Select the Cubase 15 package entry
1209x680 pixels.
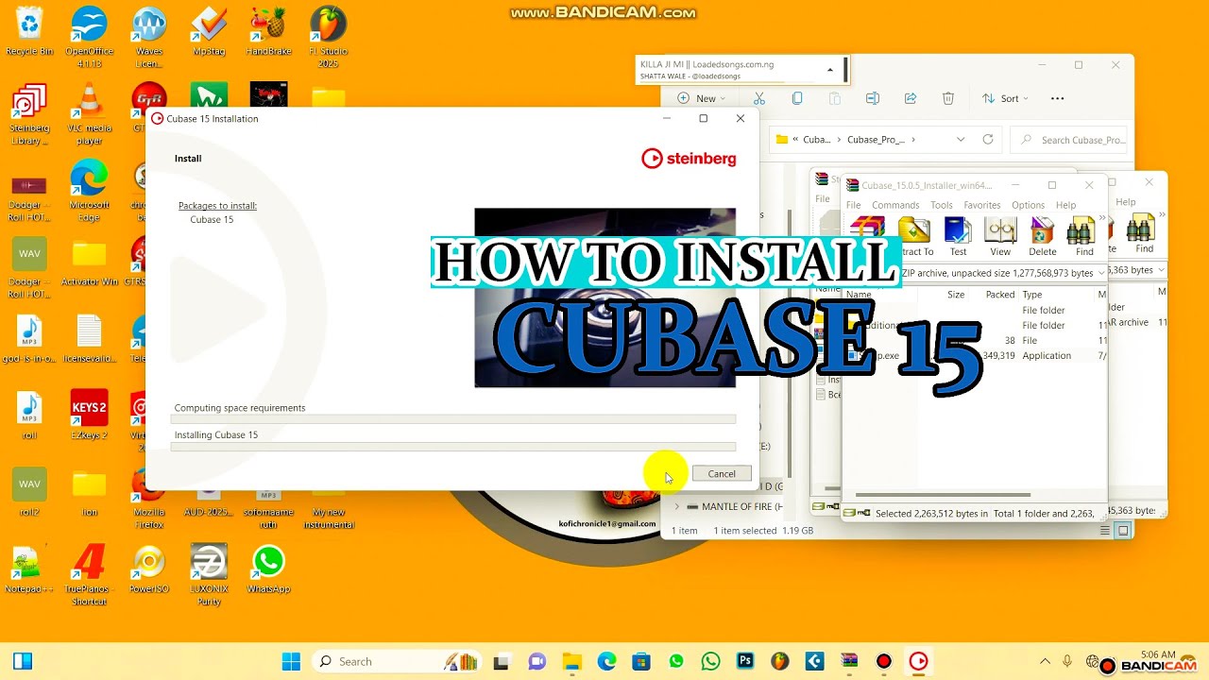click(212, 219)
